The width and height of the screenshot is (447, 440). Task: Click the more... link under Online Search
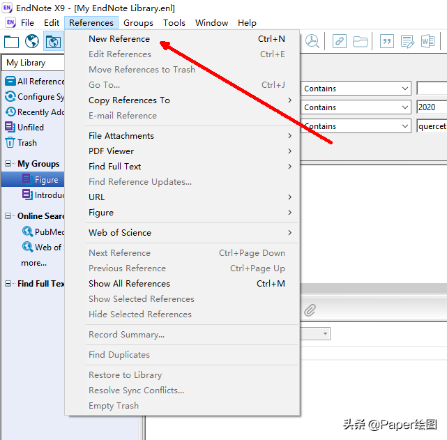33,263
